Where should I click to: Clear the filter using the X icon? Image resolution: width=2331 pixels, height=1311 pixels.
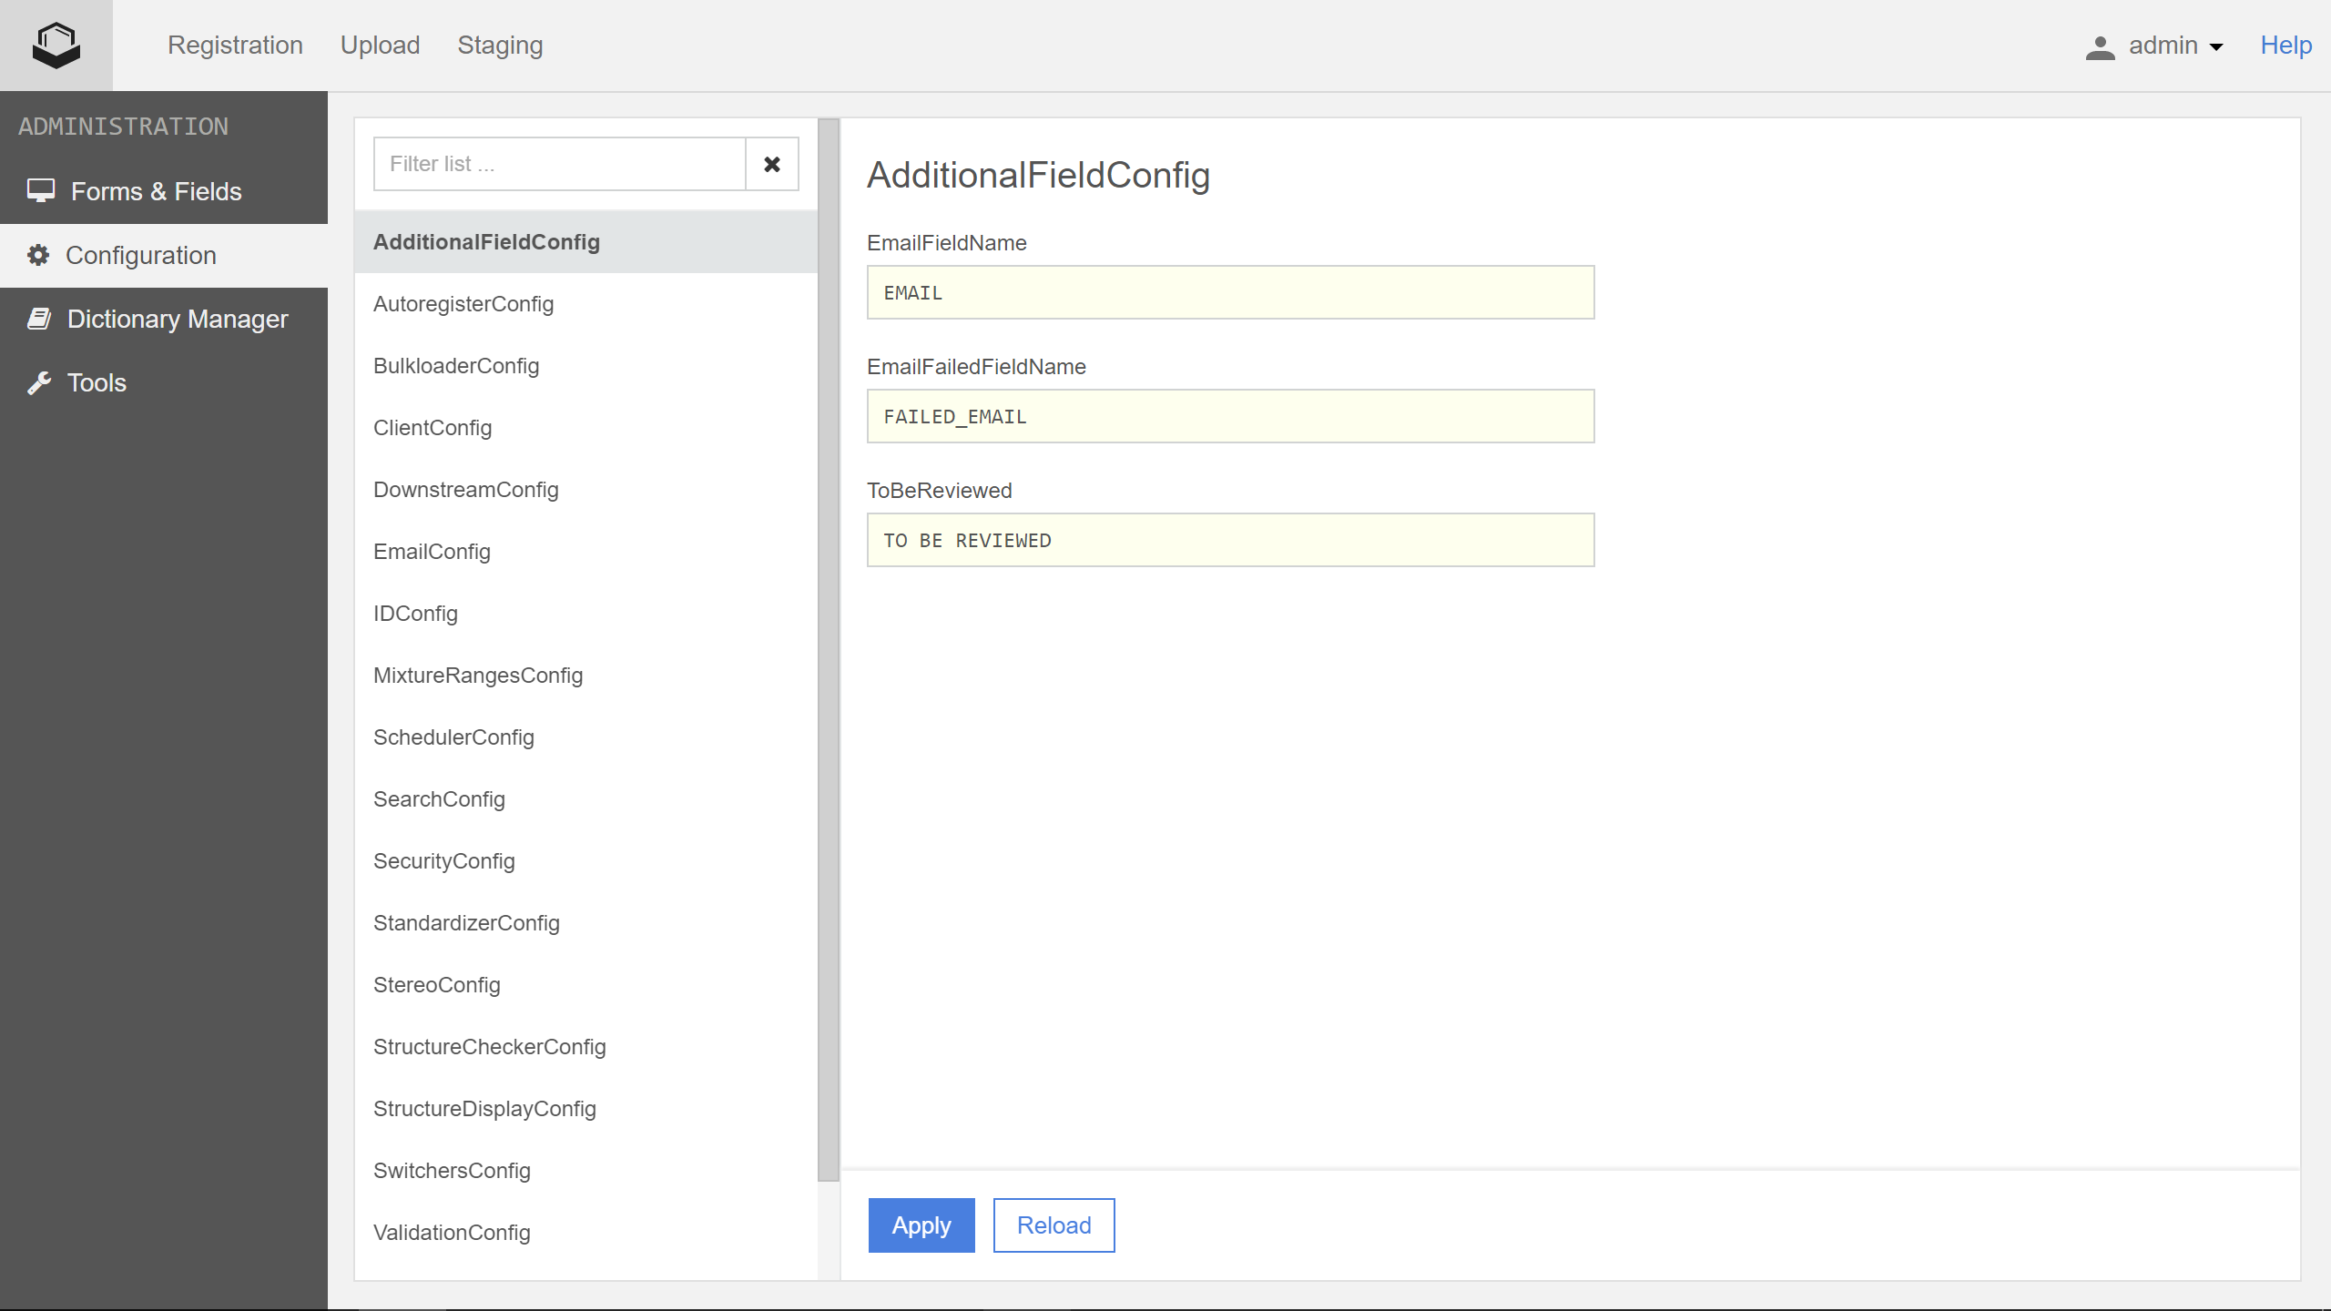click(771, 164)
